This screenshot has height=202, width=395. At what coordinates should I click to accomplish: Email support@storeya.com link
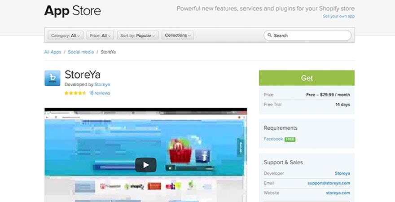pyautogui.click(x=329, y=183)
